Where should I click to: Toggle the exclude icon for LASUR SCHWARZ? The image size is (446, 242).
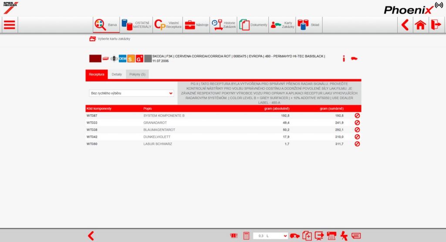[x=357, y=144]
